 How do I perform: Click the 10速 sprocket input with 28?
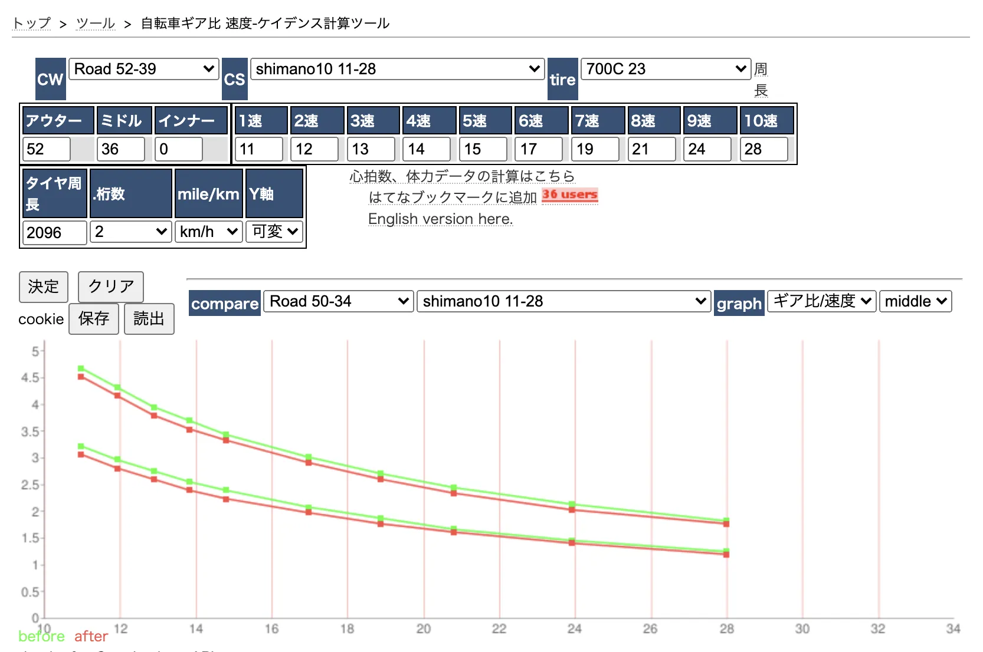tap(764, 149)
